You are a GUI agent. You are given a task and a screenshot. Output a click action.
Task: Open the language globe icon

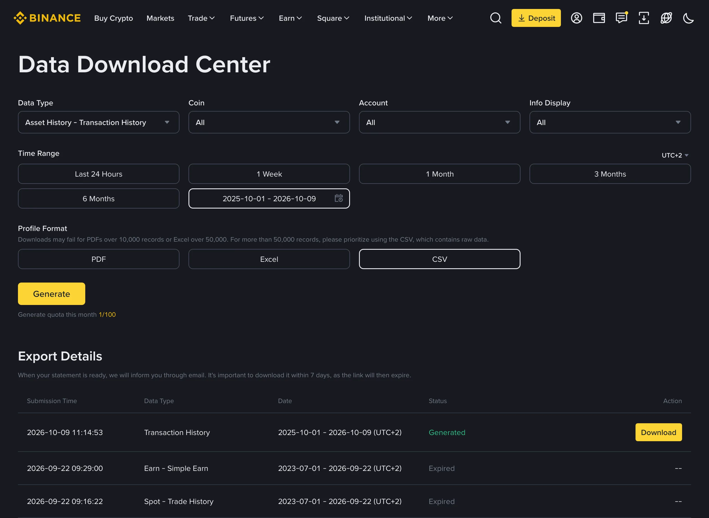coord(666,18)
